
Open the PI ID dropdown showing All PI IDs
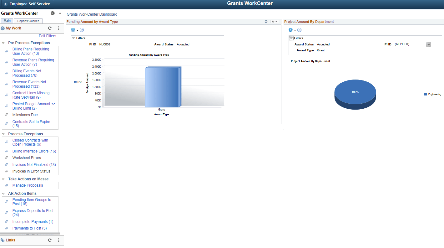pyautogui.click(x=412, y=44)
